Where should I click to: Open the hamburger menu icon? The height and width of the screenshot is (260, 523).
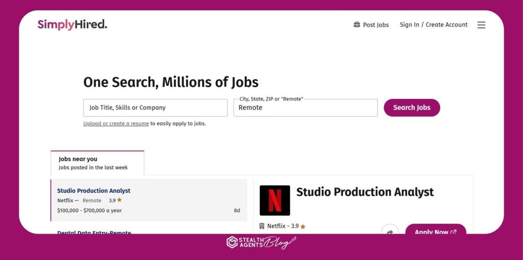pos(481,25)
